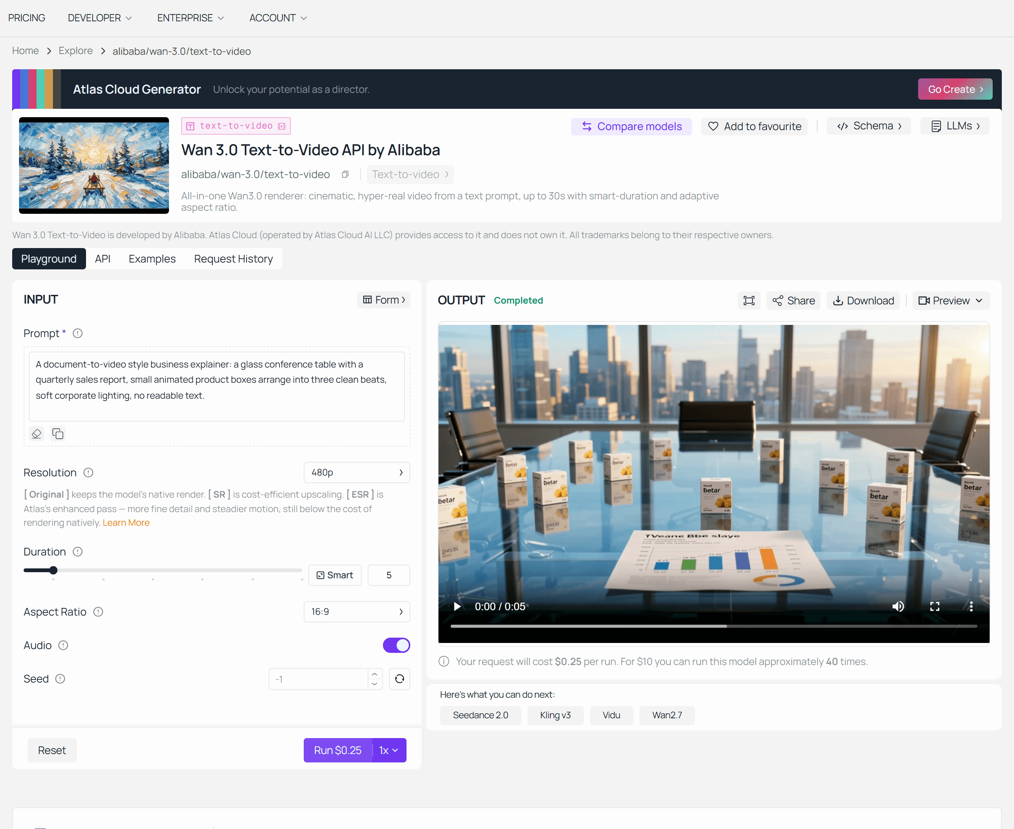
Task: Click the winter painting model thumbnail
Action: (94, 165)
